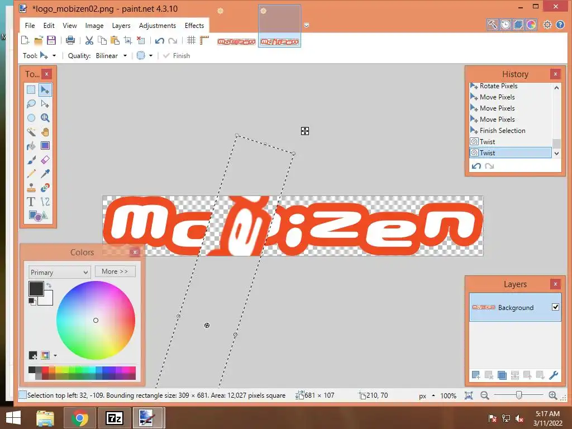Open the File menu
The width and height of the screenshot is (572, 429).
[30, 26]
